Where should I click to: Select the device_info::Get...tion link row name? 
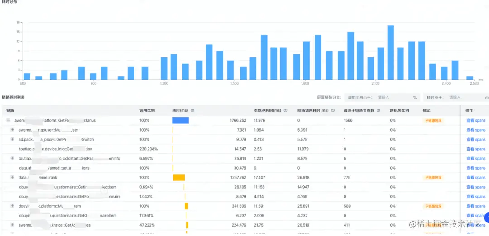(56, 149)
